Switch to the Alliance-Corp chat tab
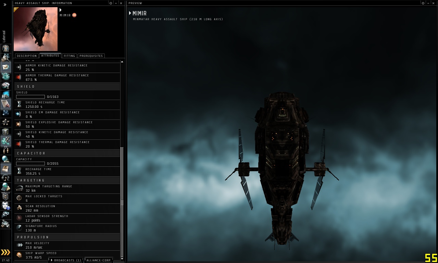This screenshot has height=263, width=438. [x=99, y=260]
